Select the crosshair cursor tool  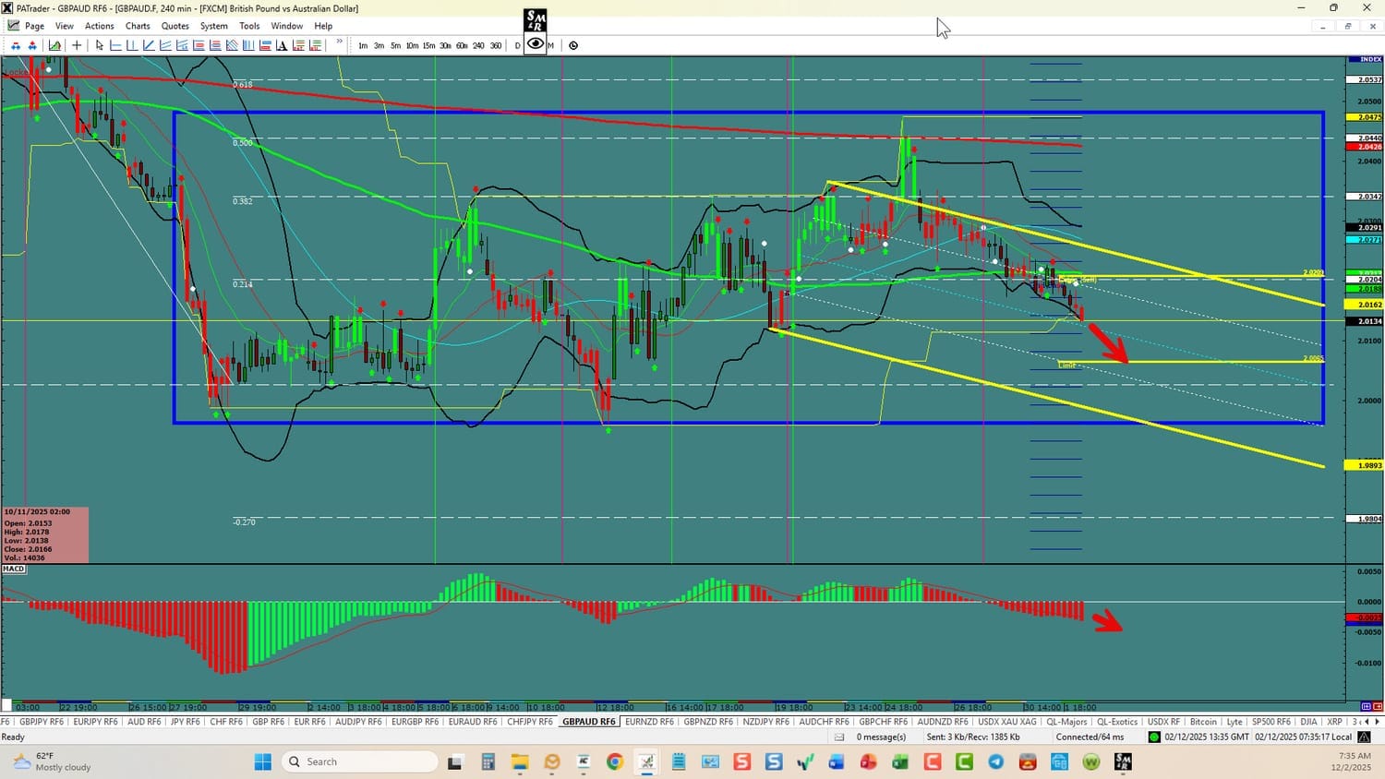coord(77,45)
